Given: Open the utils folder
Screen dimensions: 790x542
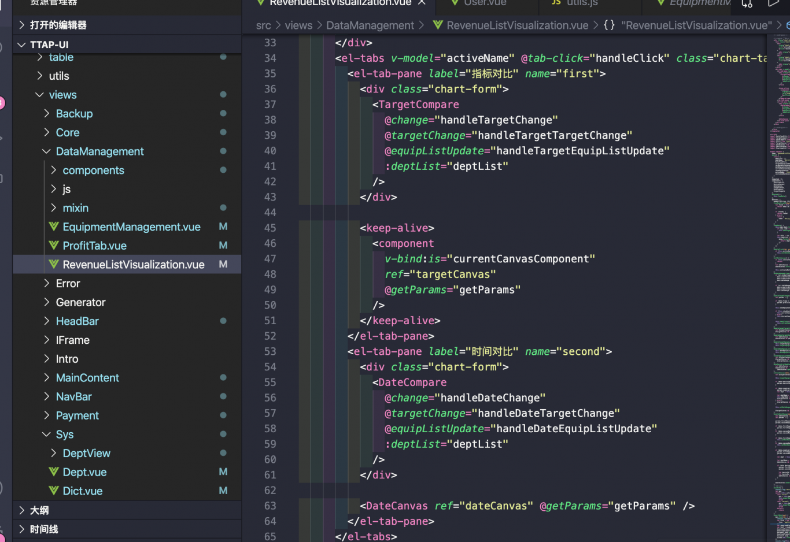Looking at the screenshot, I should coord(127,76).
